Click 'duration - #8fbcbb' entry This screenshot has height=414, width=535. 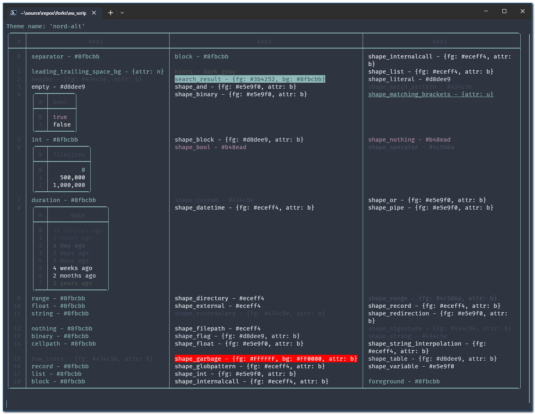pos(64,200)
